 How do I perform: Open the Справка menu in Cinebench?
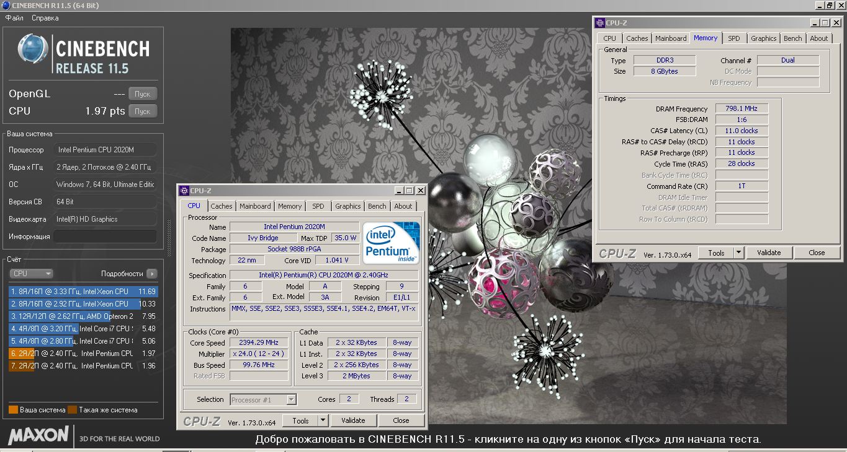[45, 18]
